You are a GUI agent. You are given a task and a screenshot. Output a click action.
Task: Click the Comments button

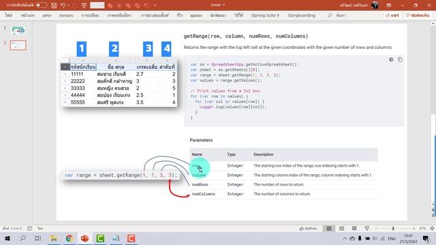[418, 15]
